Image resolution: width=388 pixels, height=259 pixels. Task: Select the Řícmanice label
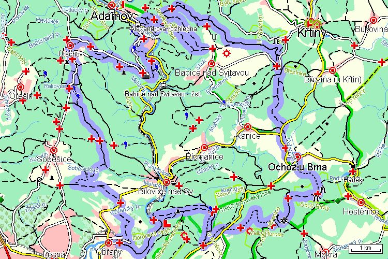pos(204,156)
